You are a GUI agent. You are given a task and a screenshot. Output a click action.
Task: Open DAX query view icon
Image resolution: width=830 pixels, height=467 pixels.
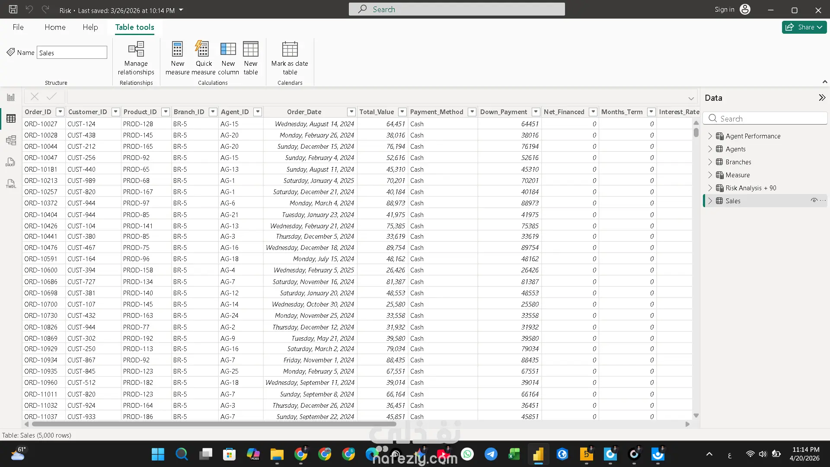tap(11, 162)
